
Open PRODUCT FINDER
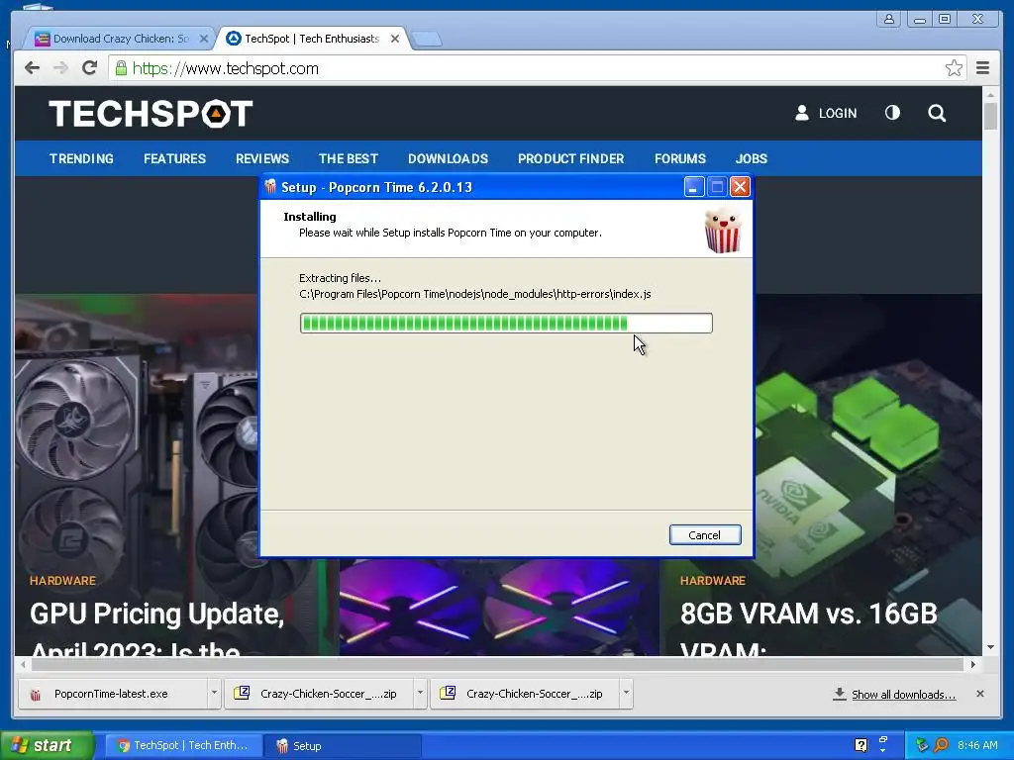pos(570,158)
